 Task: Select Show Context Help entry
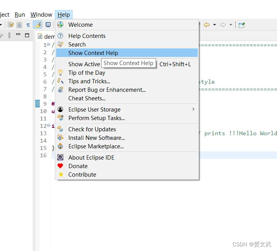point(127,53)
